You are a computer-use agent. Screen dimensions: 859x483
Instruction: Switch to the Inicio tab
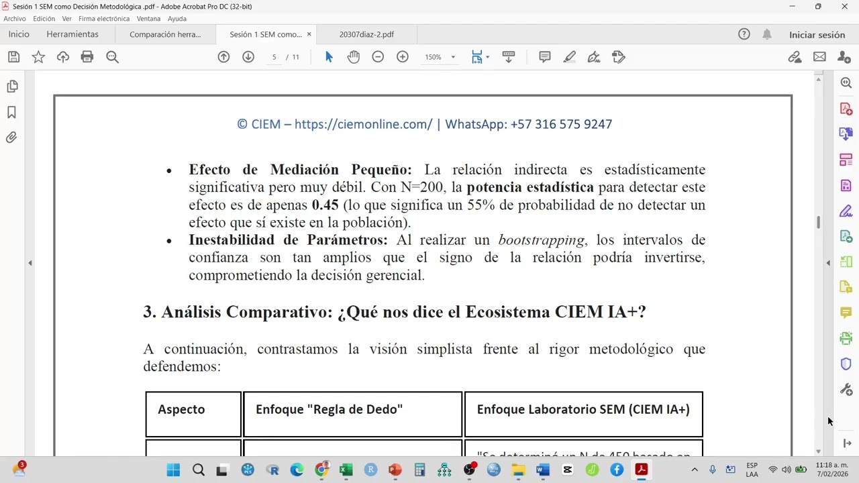pos(19,34)
